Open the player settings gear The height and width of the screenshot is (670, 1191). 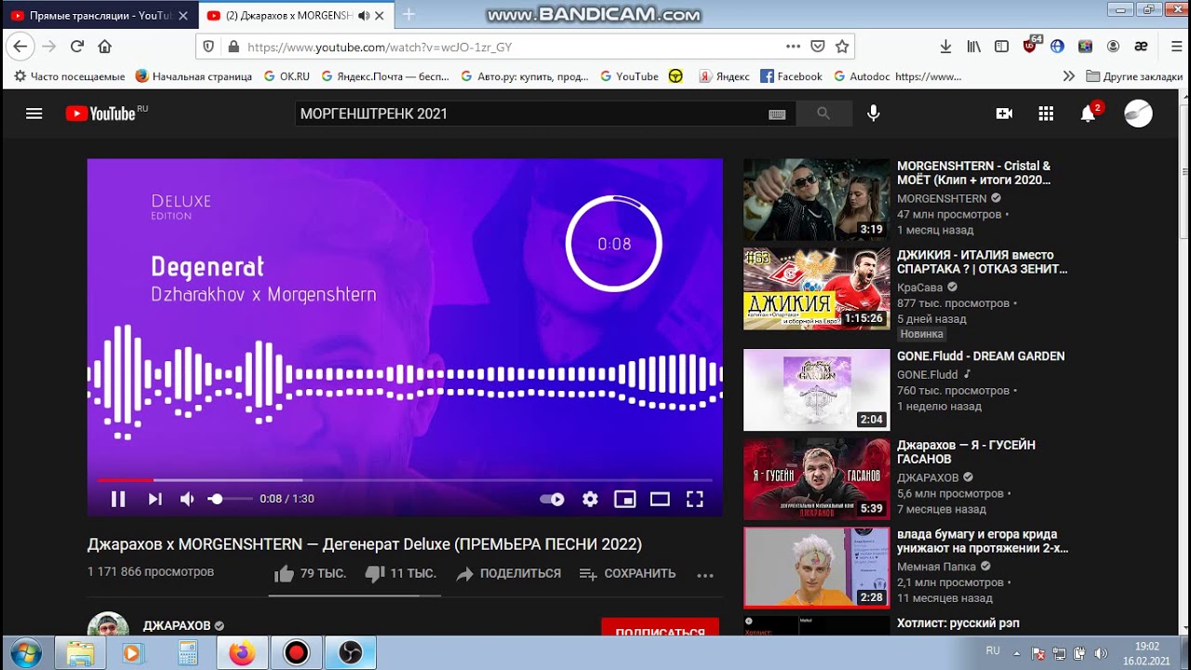pos(590,499)
